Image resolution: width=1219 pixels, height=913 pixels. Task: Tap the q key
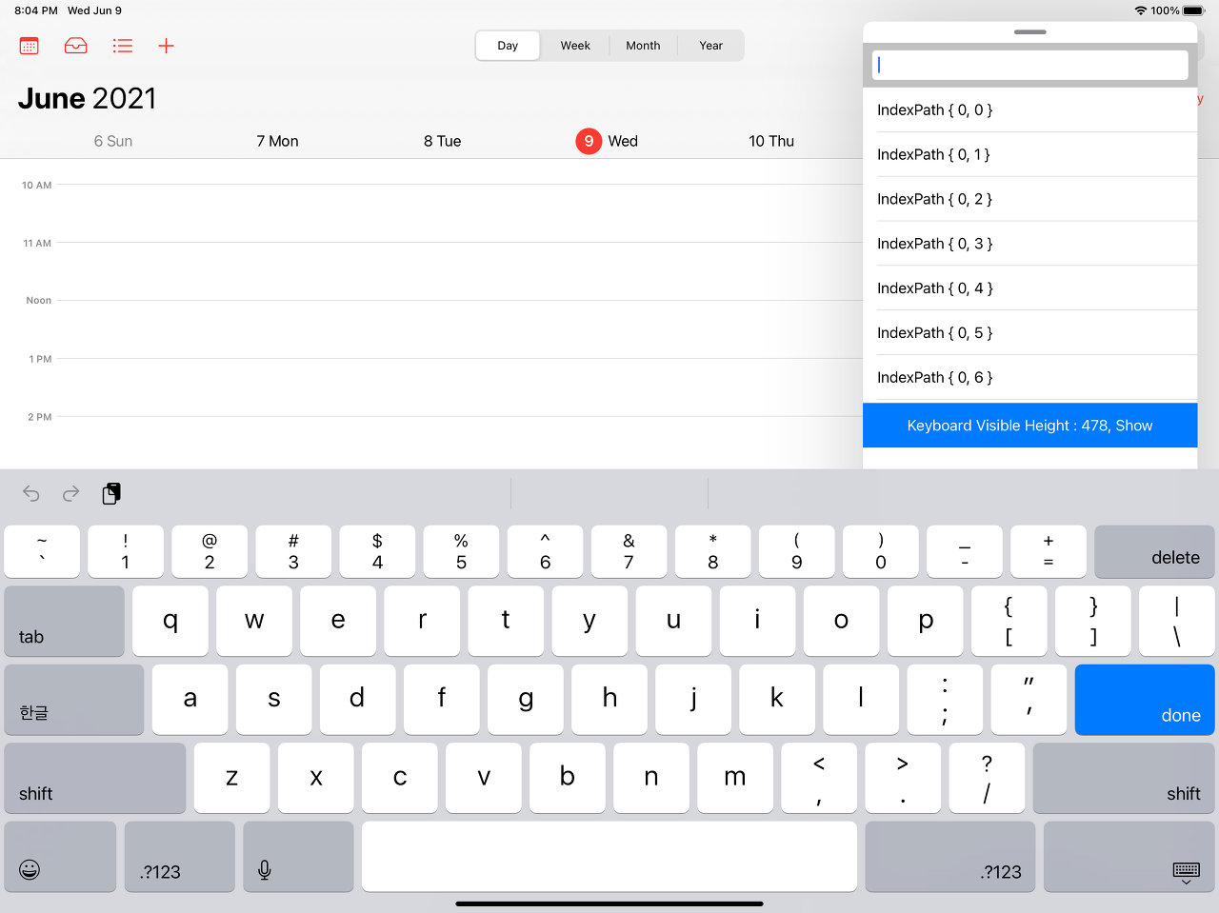tap(170, 621)
